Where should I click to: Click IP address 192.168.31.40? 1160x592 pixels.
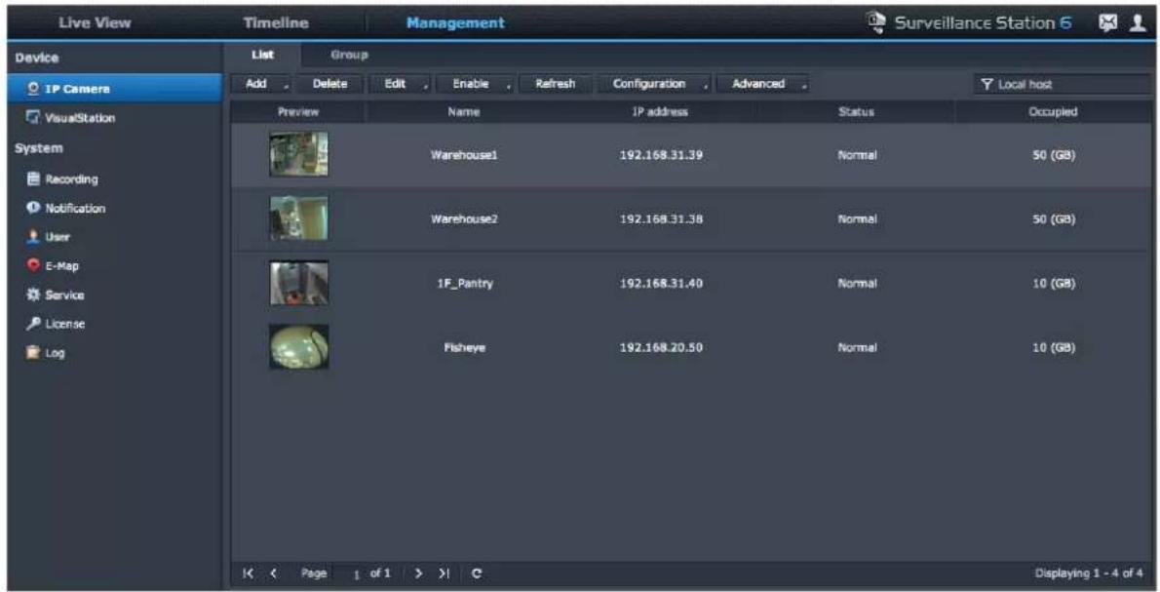pos(661,284)
